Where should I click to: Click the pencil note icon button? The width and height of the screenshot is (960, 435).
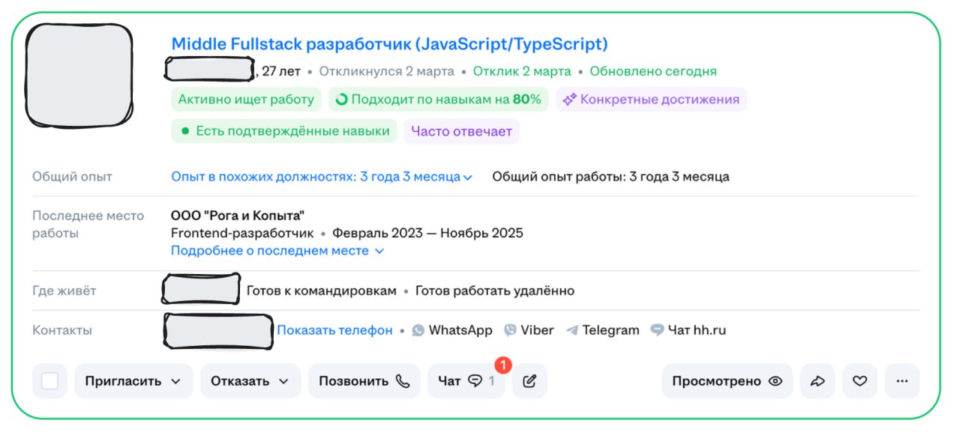click(529, 381)
